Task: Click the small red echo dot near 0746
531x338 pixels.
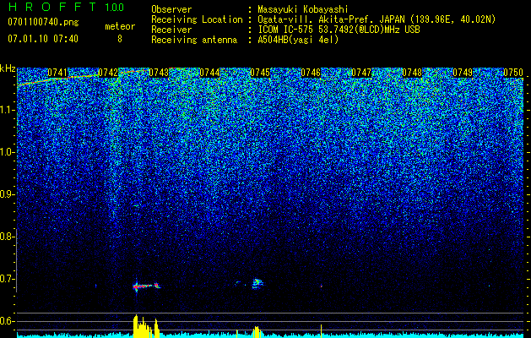Action: pos(322,286)
